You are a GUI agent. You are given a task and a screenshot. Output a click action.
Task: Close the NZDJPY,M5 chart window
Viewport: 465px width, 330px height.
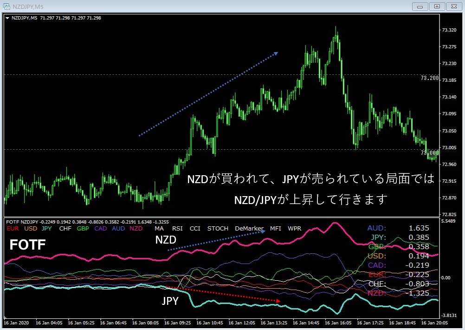click(x=454, y=7)
